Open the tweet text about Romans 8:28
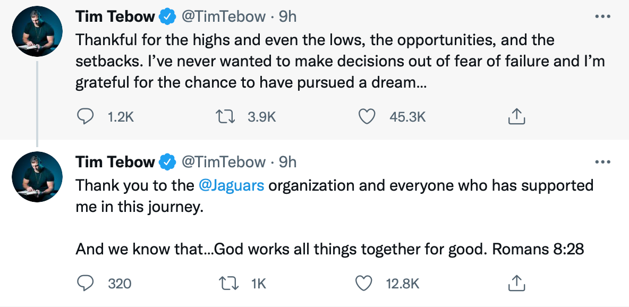Screen dimensions: 629x307 (x=329, y=249)
